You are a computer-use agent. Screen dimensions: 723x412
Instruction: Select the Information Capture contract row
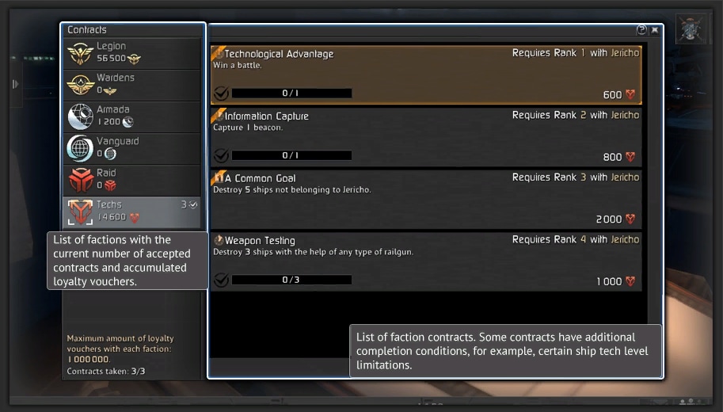tap(425, 136)
